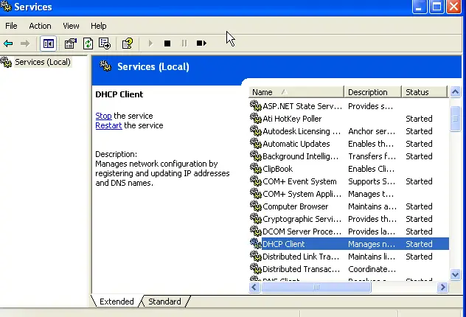Open the View menu
This screenshot has width=466, height=317.
click(x=71, y=26)
